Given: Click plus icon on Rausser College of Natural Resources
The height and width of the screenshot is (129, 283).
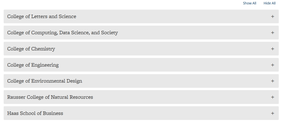Looking at the screenshot, I should 273,97.
